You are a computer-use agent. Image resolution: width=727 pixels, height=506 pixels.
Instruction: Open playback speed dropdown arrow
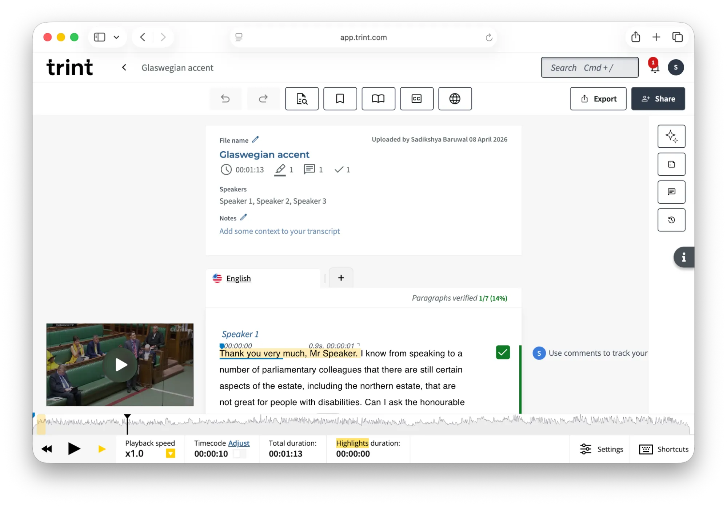[x=170, y=454]
